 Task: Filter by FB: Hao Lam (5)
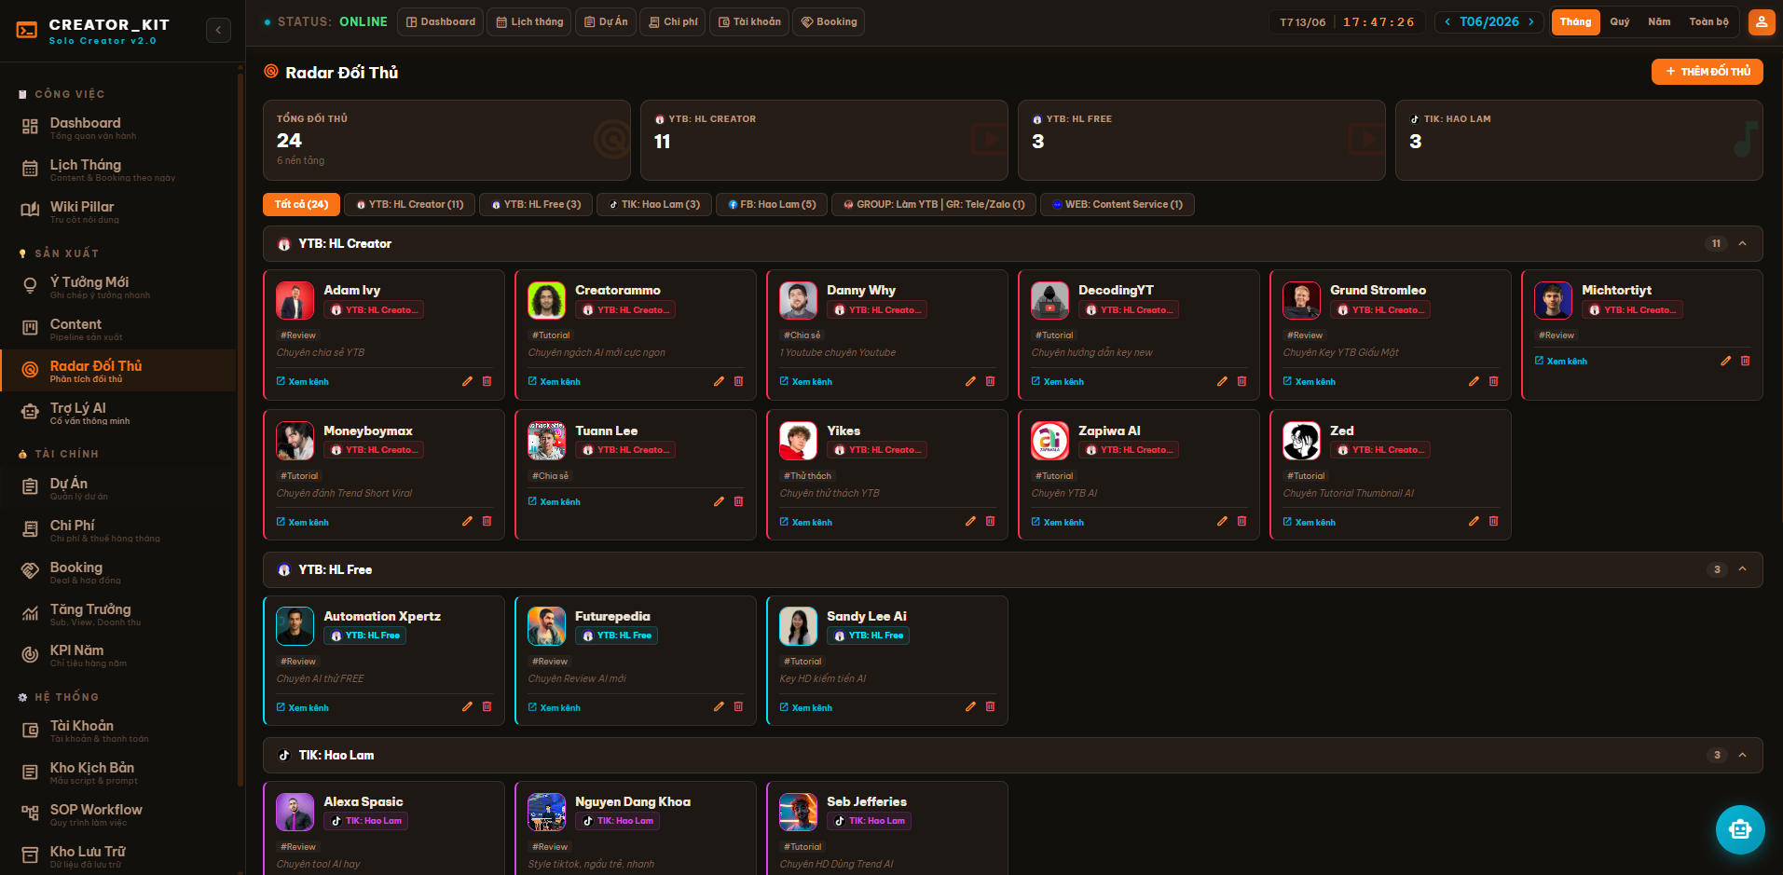(772, 204)
